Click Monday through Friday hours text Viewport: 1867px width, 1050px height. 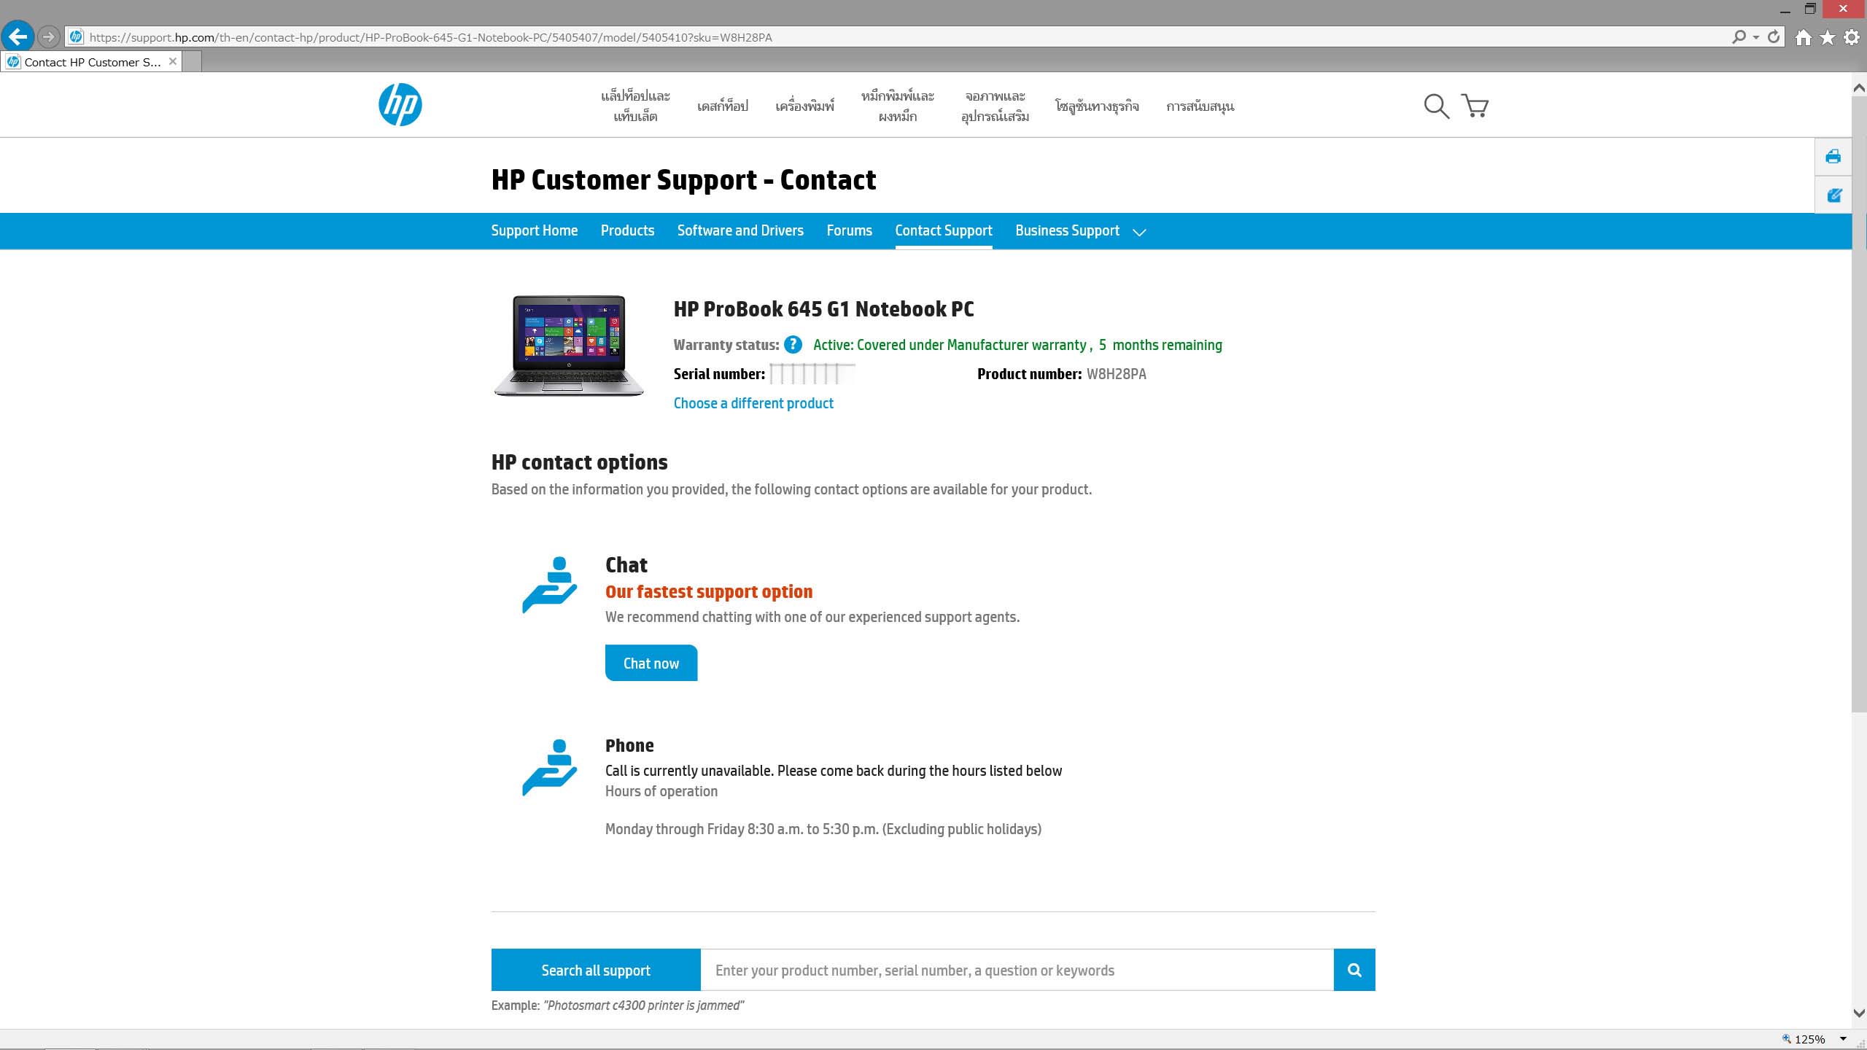pos(823,829)
